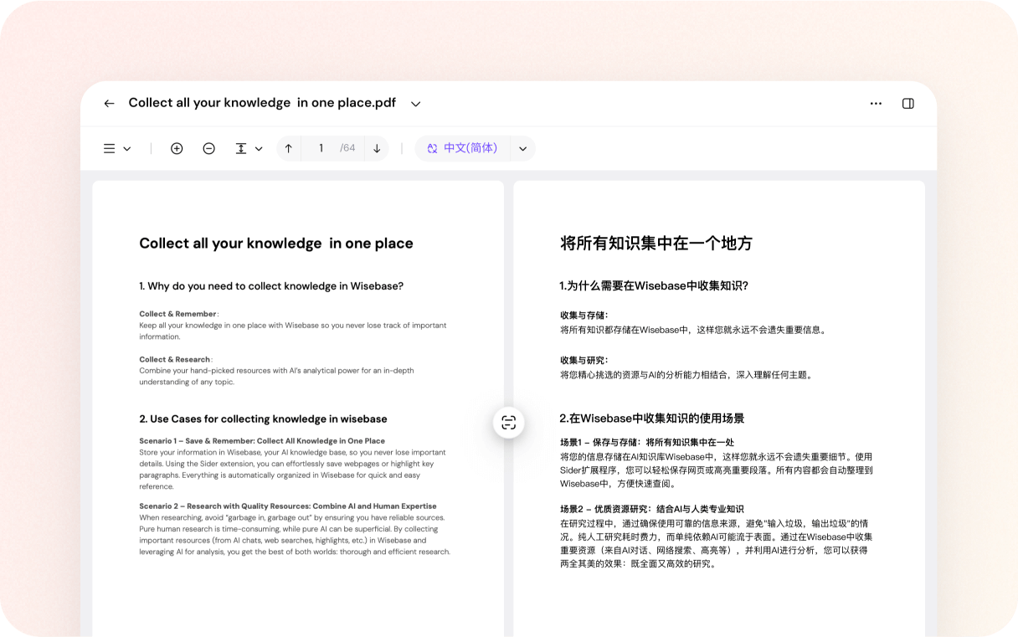Open the three-dot more options menu
The width and height of the screenshot is (1018, 637).
click(x=876, y=104)
